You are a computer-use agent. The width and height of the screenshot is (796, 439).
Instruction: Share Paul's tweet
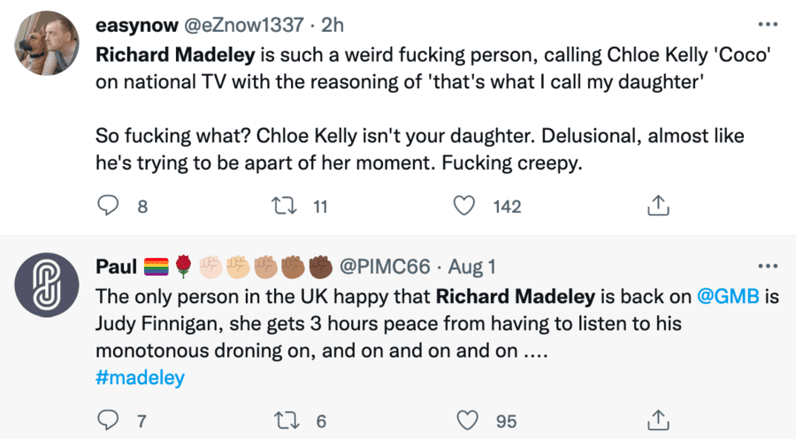(x=657, y=420)
